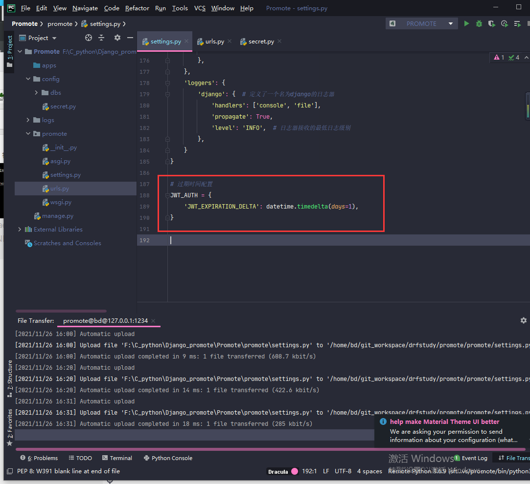This screenshot has width=530, height=484.
Task: Click the PyCharm application logo icon
Action: coord(11,8)
